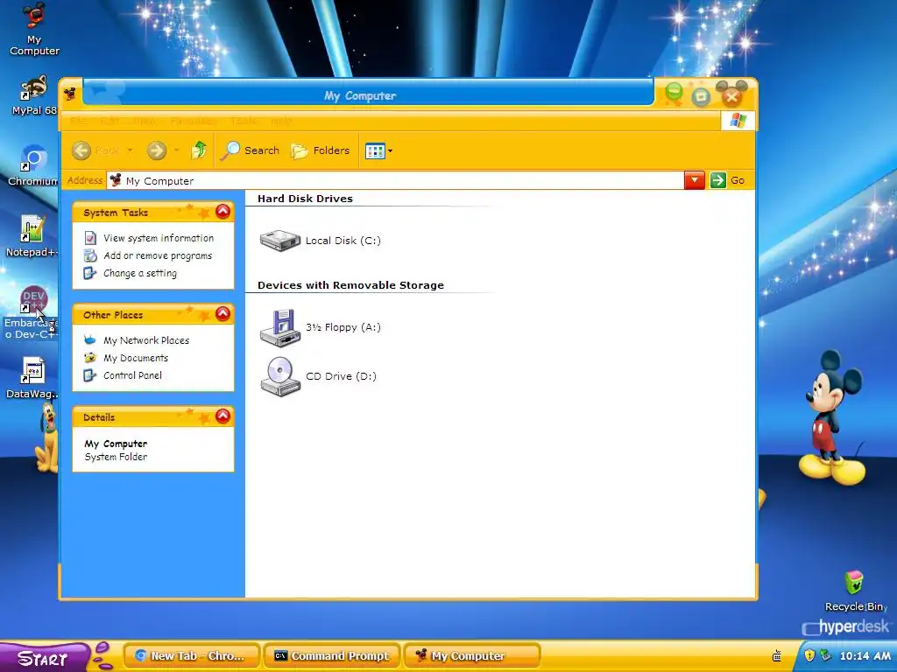The image size is (897, 672).
Task: Click the Search magnifier toolbar button
Action: [x=250, y=150]
